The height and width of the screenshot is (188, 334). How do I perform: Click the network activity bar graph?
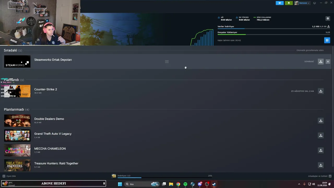pyautogui.click(x=202, y=37)
